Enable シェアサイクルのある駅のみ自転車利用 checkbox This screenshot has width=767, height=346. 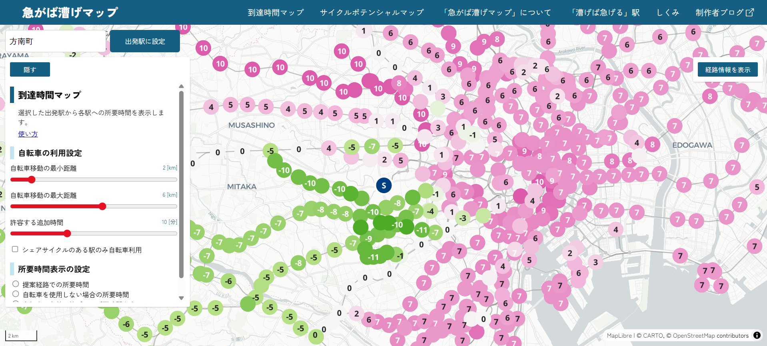[15, 249]
